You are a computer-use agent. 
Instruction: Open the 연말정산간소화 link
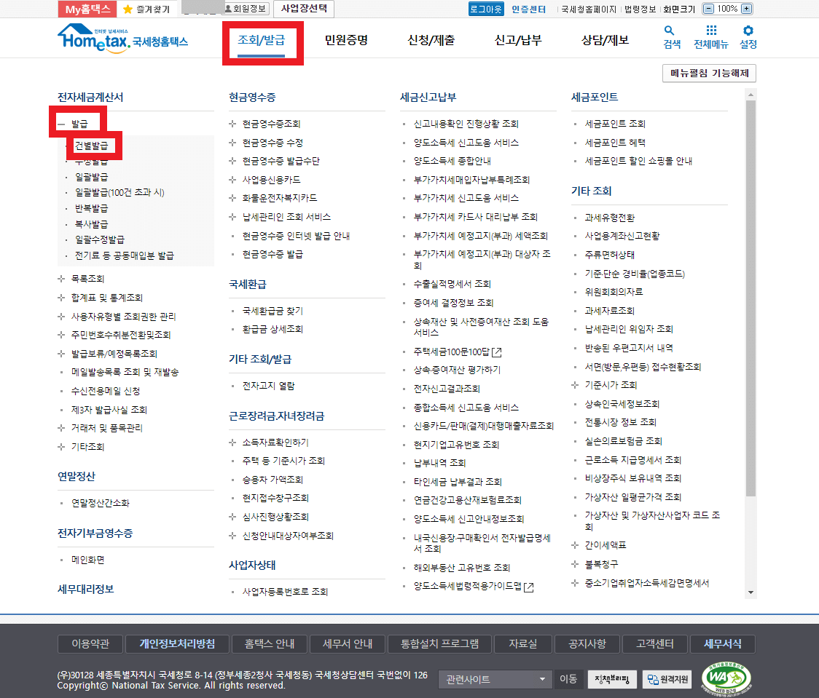coord(101,501)
